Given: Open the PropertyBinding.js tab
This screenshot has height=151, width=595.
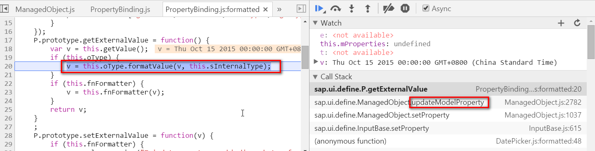Looking at the screenshot, I should pyautogui.click(x=120, y=9).
